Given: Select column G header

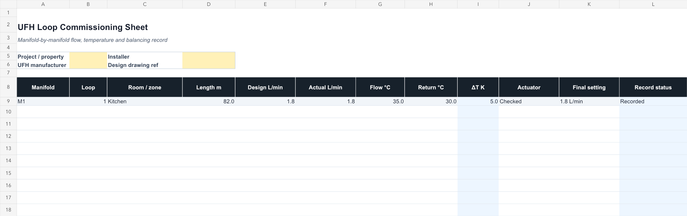Looking at the screenshot, I should [x=380, y=4].
